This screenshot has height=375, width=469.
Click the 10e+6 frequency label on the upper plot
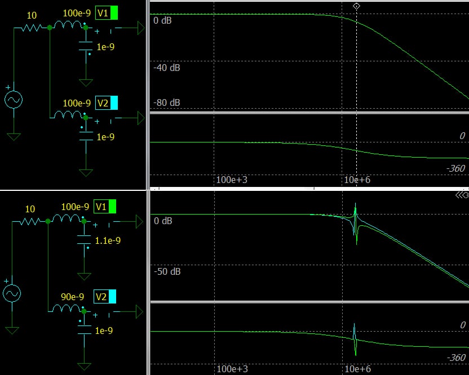tap(357, 180)
